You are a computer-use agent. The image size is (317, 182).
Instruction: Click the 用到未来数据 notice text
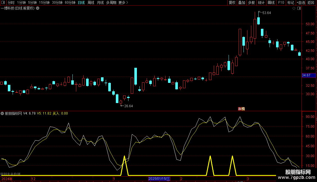click(10, 174)
